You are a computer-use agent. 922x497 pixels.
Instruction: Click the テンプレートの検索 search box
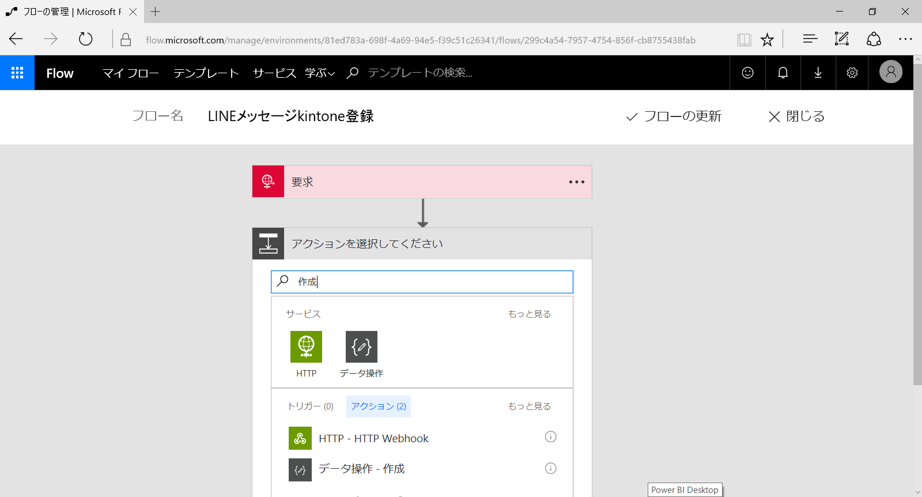coord(420,73)
